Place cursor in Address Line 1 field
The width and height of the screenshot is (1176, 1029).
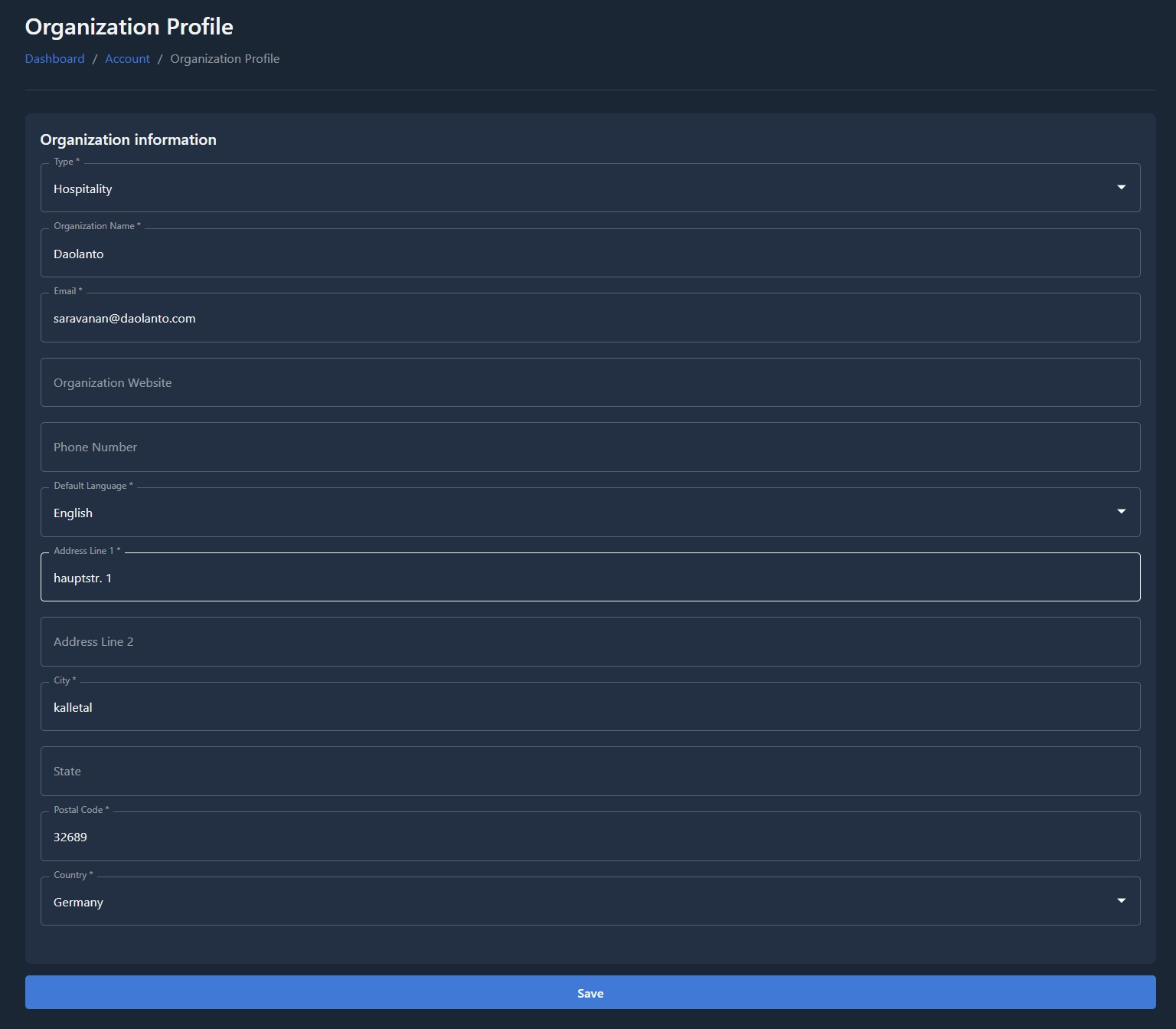tap(590, 578)
